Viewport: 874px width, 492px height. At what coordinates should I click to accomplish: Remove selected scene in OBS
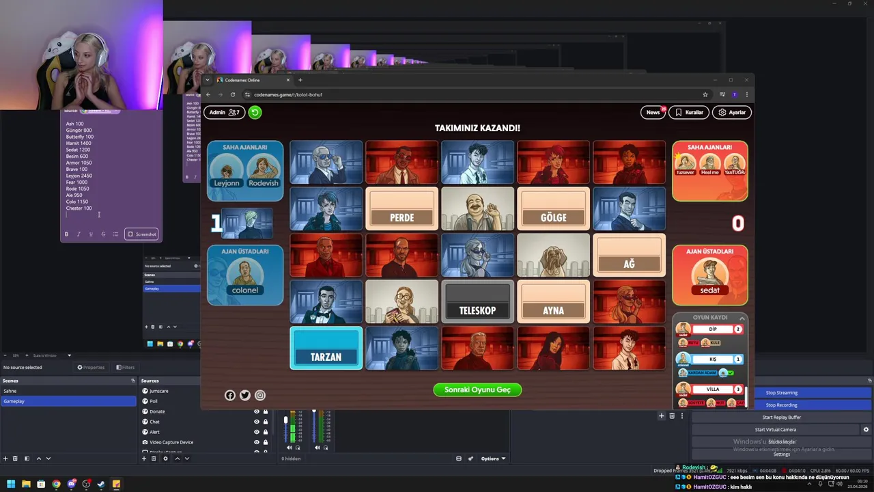pyautogui.click(x=16, y=459)
